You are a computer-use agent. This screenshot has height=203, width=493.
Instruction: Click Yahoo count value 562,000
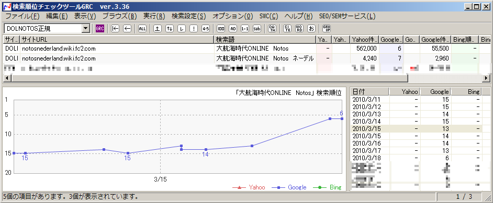pos(366,49)
